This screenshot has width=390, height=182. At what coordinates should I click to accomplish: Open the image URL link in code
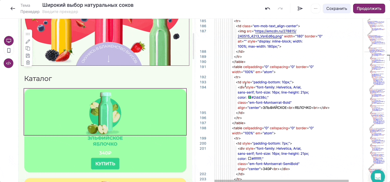[x=267, y=34]
